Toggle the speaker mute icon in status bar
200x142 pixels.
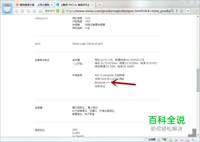[x=182, y=140]
